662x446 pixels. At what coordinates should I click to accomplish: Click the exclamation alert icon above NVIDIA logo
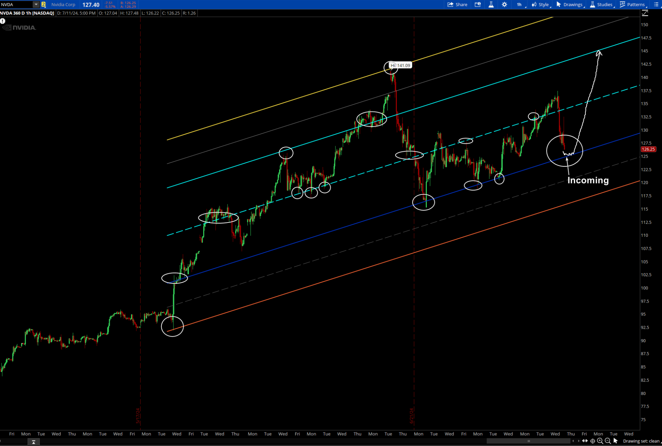(3, 21)
